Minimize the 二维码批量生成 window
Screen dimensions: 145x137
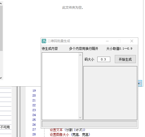107,41
